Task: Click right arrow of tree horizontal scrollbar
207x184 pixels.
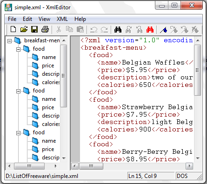Action: point(55,166)
